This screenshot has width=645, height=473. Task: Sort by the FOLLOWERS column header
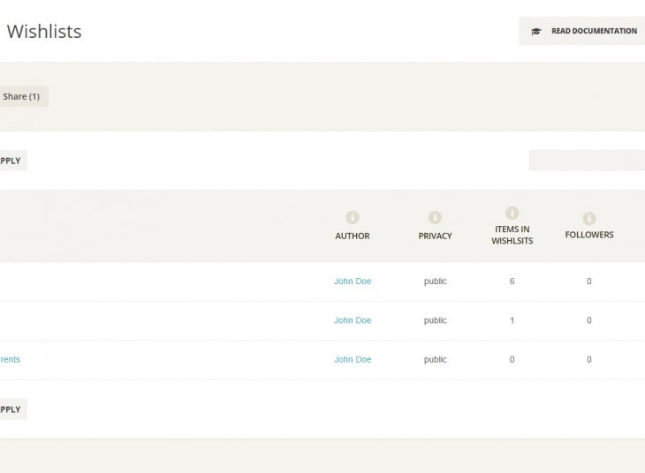[x=589, y=235]
